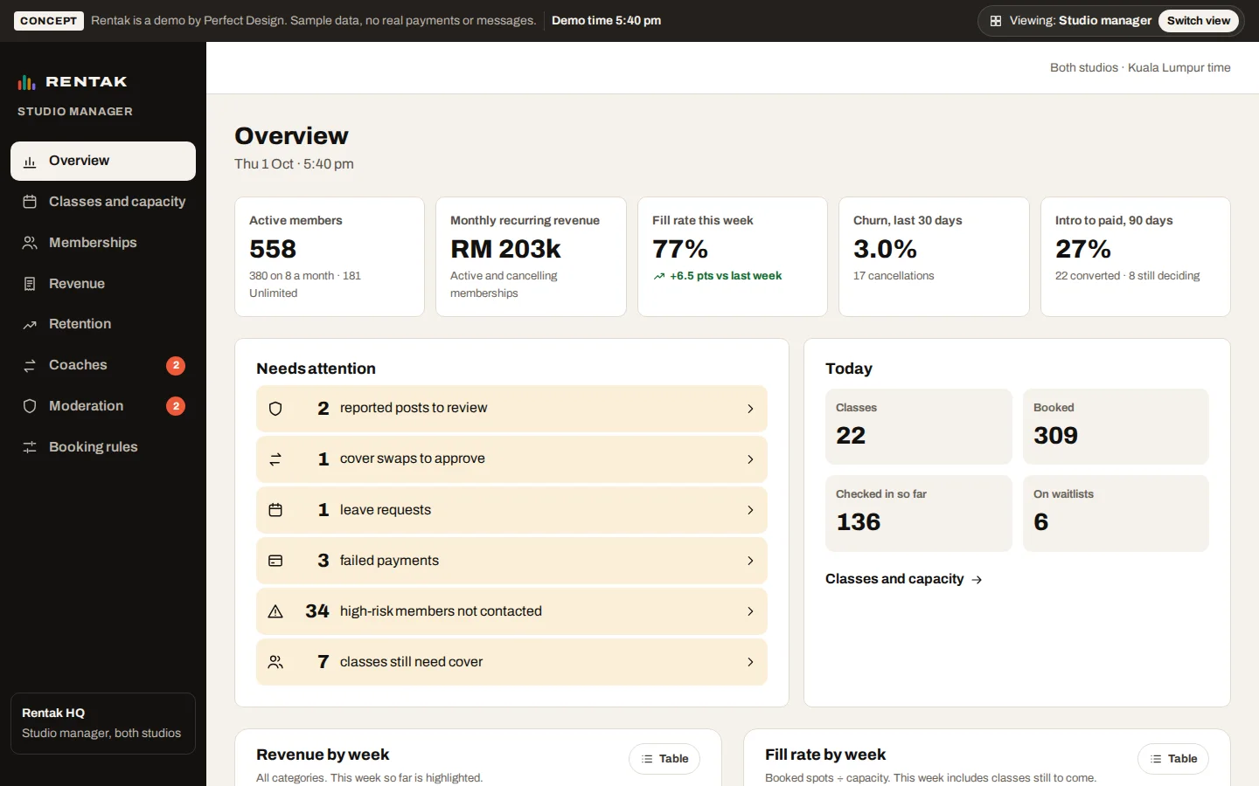The image size is (1259, 786).
Task: Click the Rentak HQ studio manager card
Action: point(103,723)
